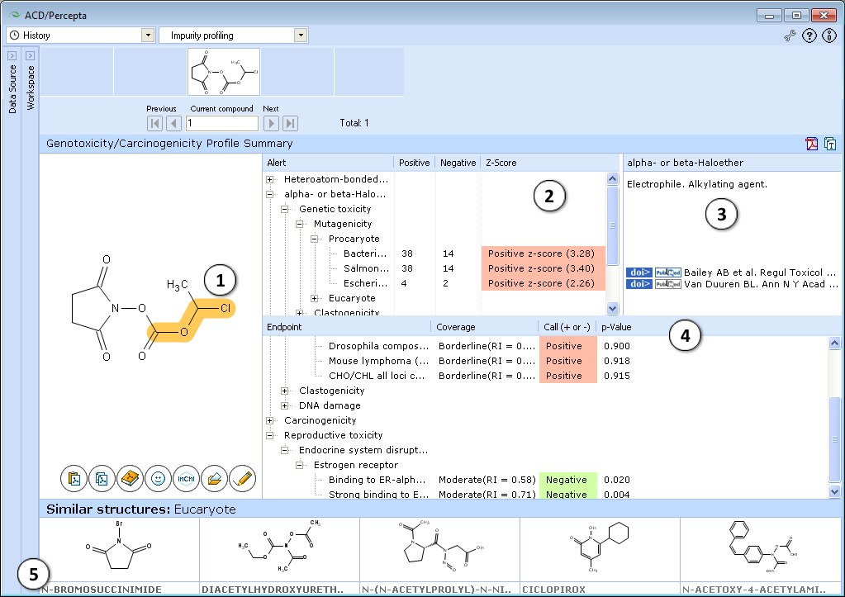Viewport: 845px width, 597px height.
Task: Export the profile summary to PDF
Action: point(812,144)
